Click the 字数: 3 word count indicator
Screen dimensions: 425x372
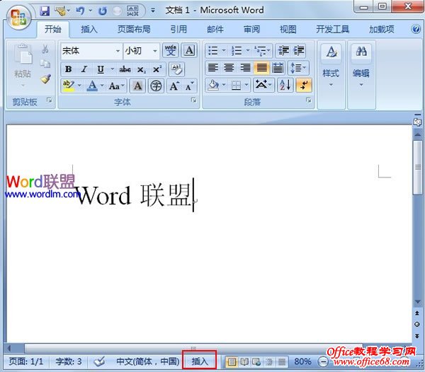[69, 361]
